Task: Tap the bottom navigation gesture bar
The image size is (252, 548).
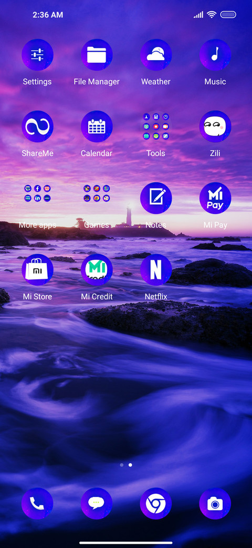Action: (126, 543)
